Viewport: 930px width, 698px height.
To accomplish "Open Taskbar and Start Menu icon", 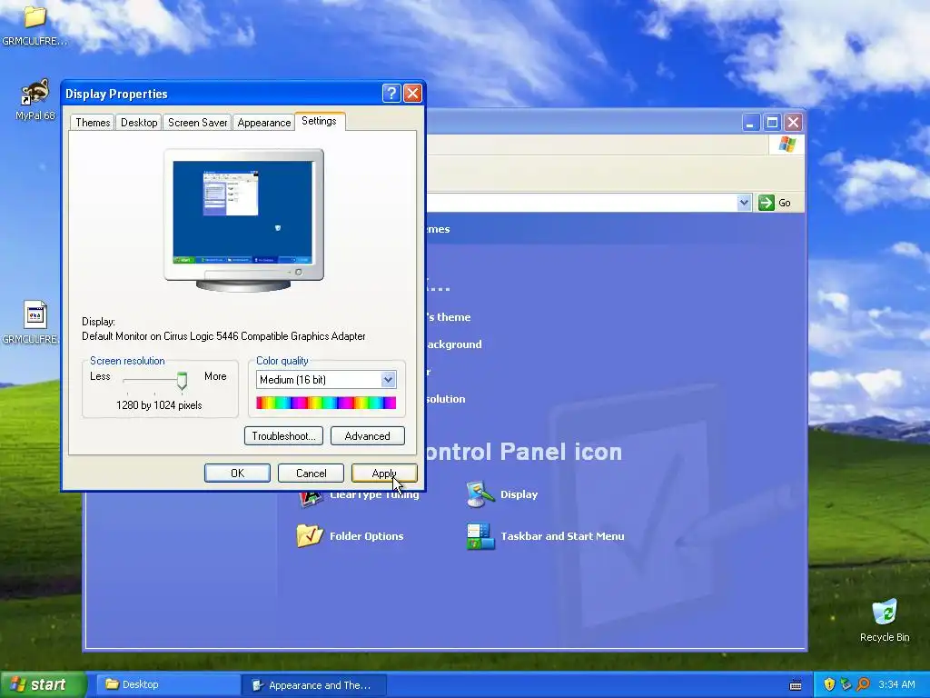I will point(480,536).
